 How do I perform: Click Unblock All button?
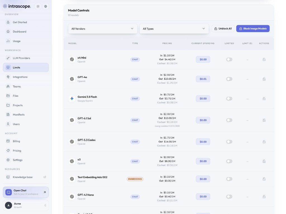(x=223, y=29)
